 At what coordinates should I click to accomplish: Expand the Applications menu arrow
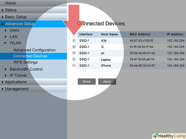[3, 82]
